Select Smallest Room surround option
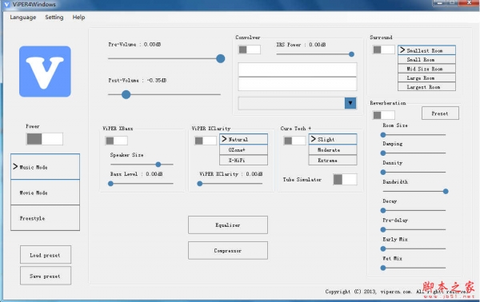This screenshot has width=480, height=302. pos(426,50)
